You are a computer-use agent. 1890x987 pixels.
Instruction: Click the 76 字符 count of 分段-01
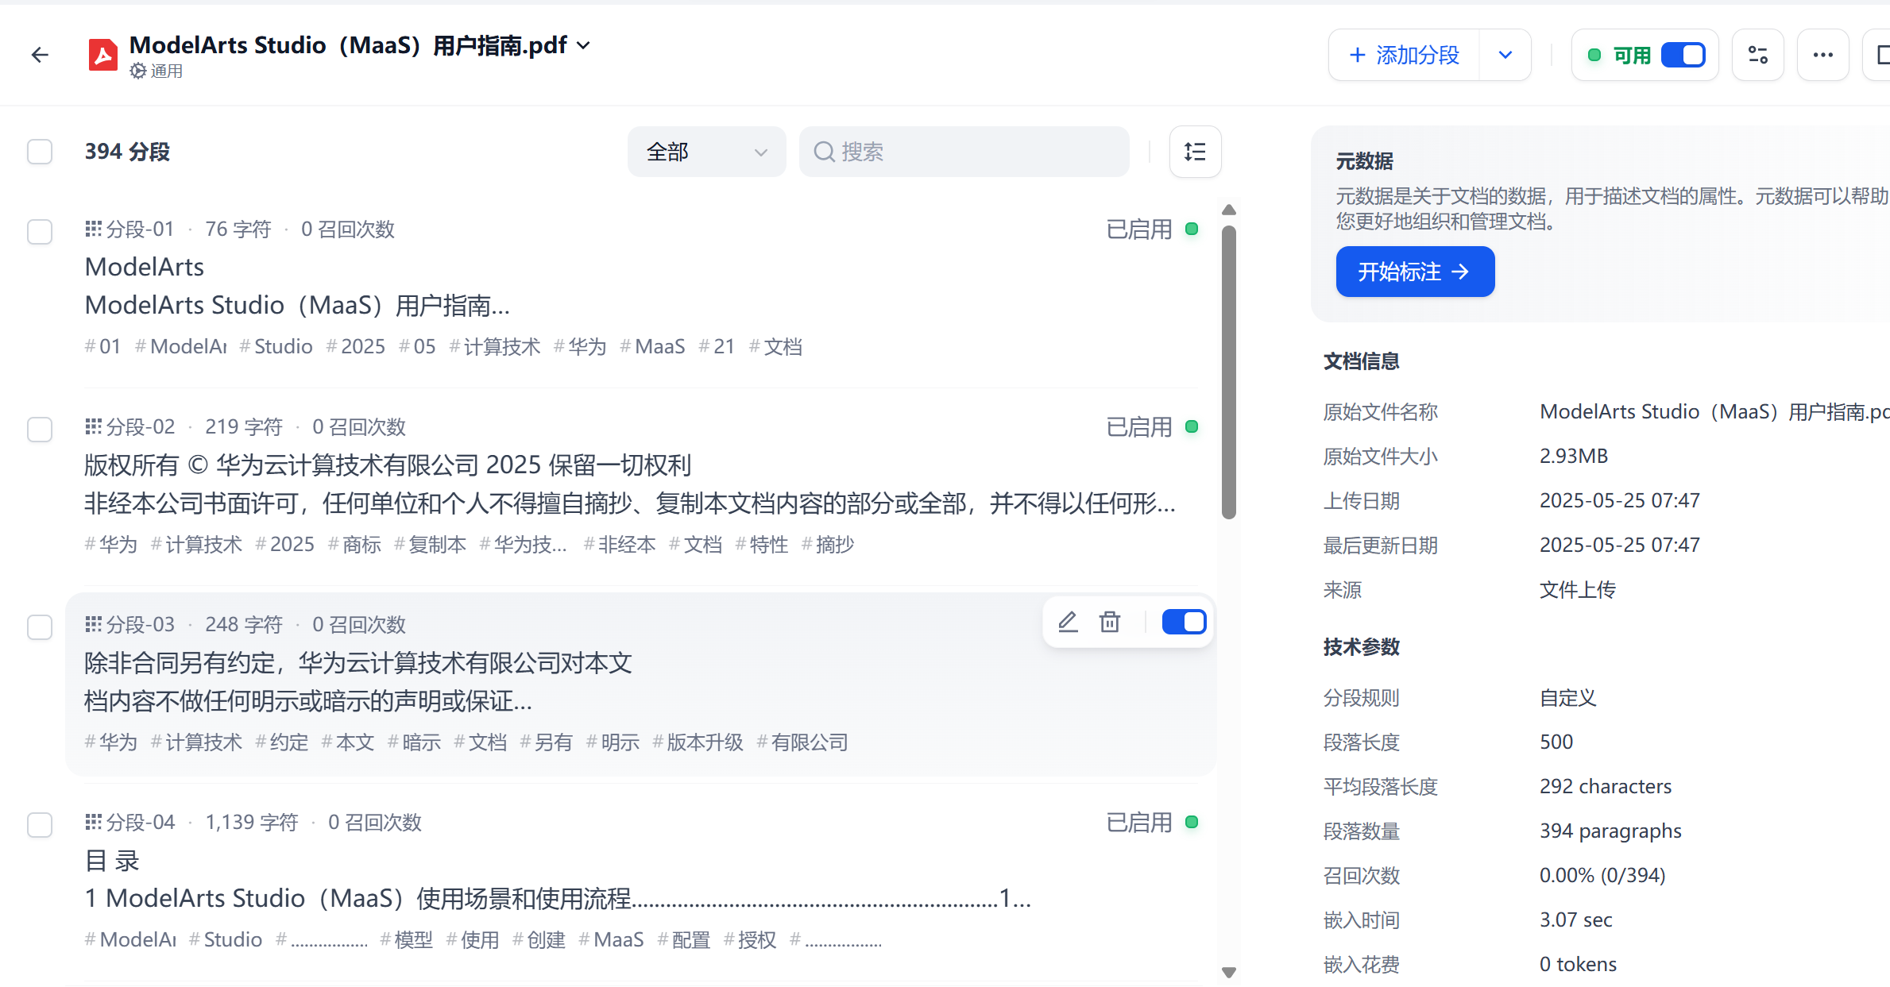(238, 229)
